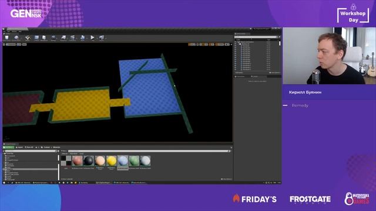Open the Edit menu
Image resolution: width=376 pixels, height=211 pixels.
click(9, 31)
